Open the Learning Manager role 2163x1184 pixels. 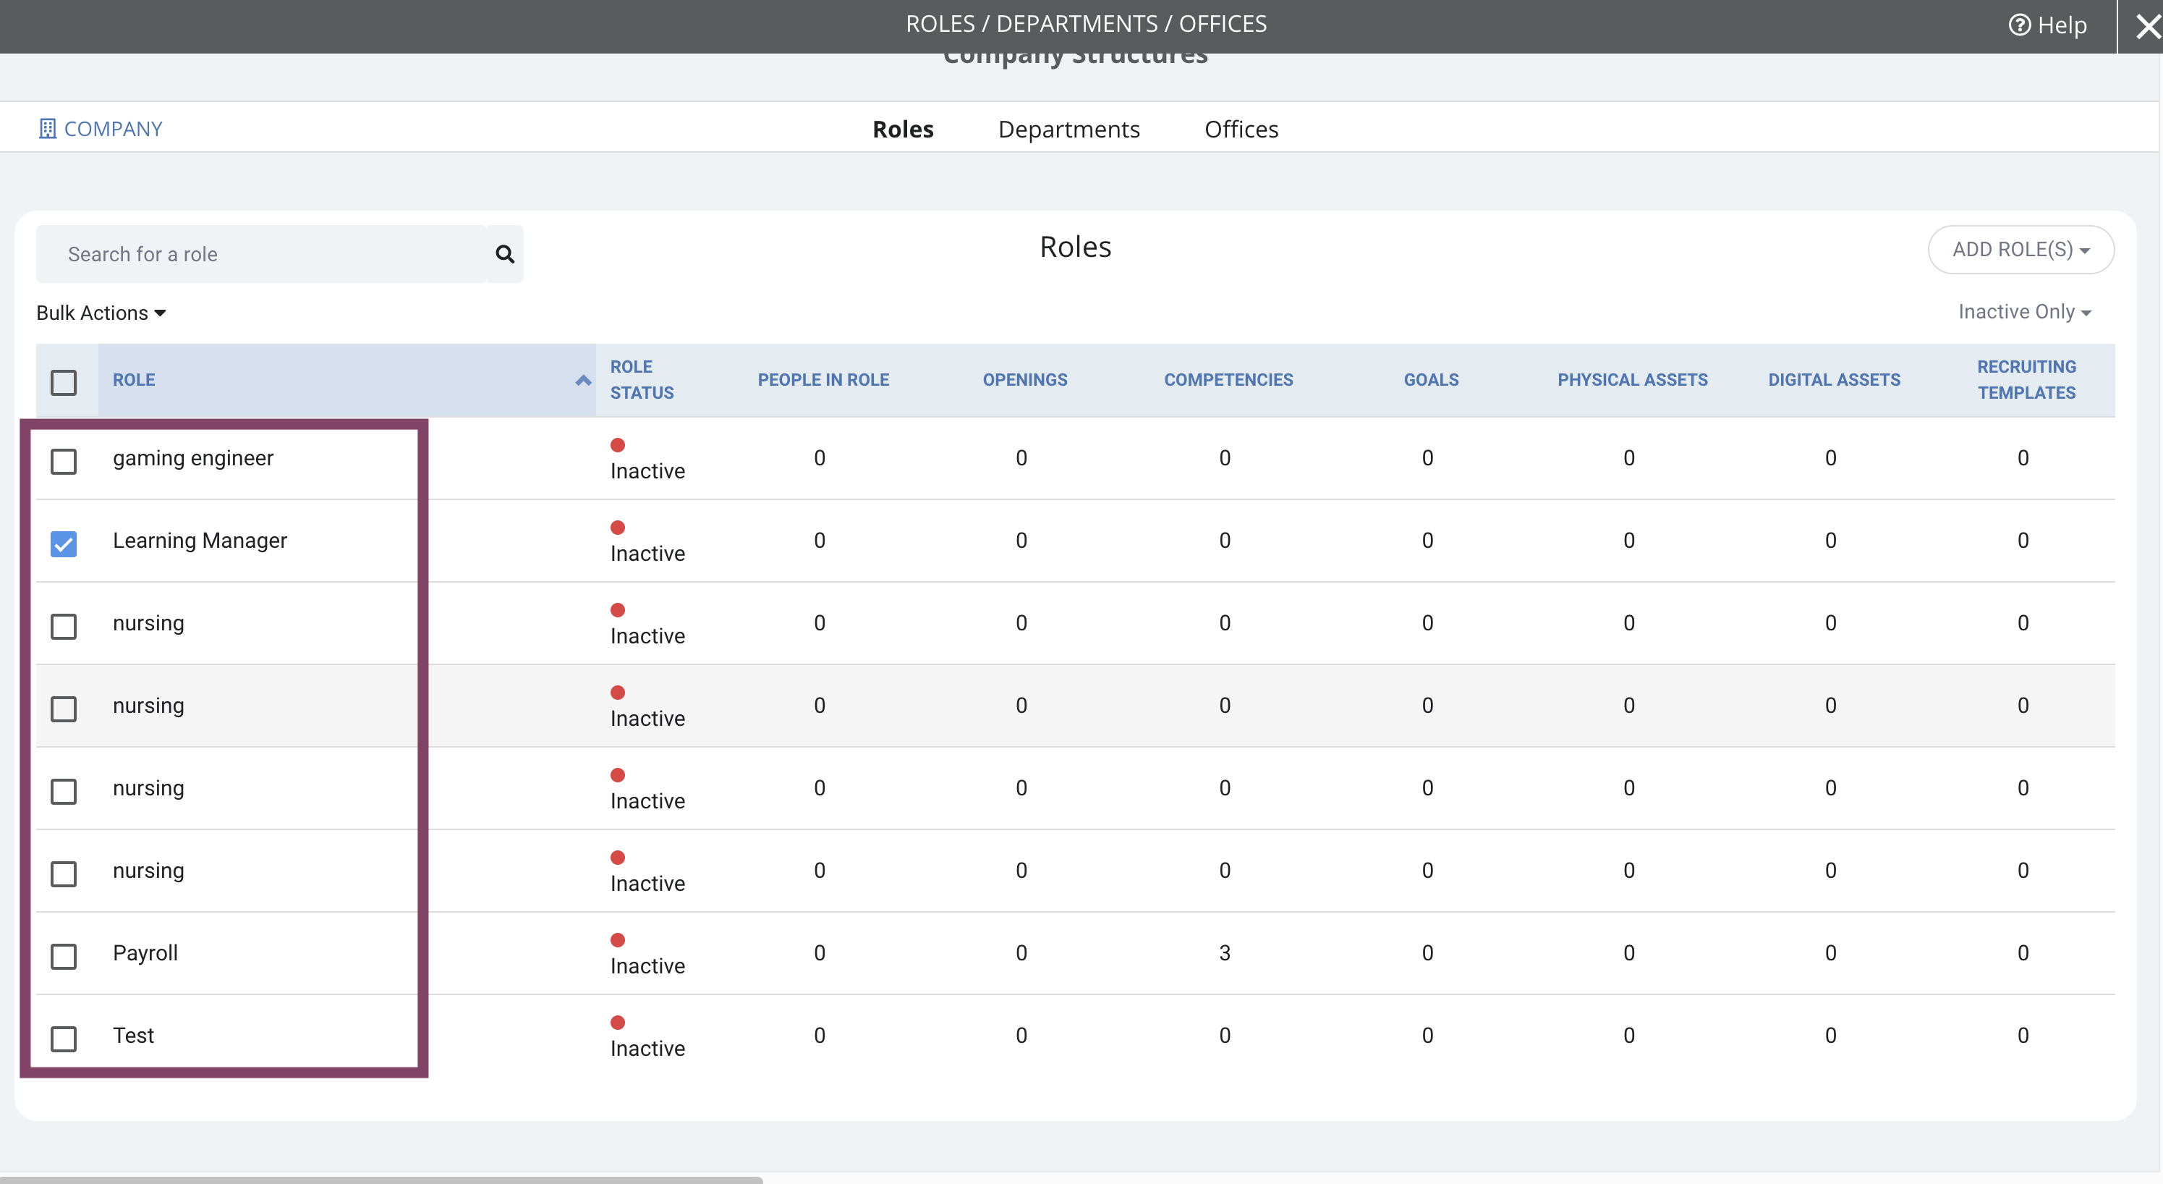(x=200, y=541)
